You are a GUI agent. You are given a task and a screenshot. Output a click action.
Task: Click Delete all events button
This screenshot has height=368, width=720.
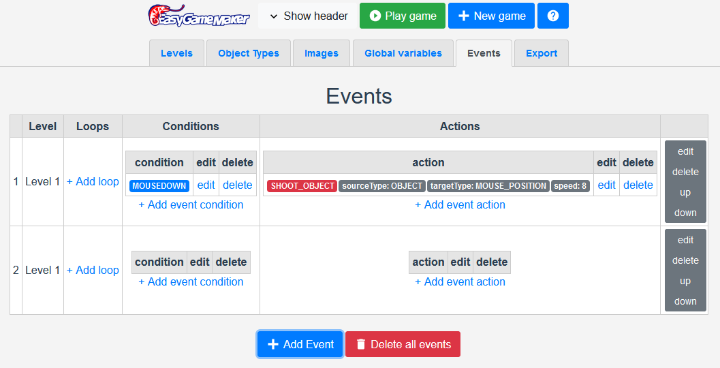point(403,344)
